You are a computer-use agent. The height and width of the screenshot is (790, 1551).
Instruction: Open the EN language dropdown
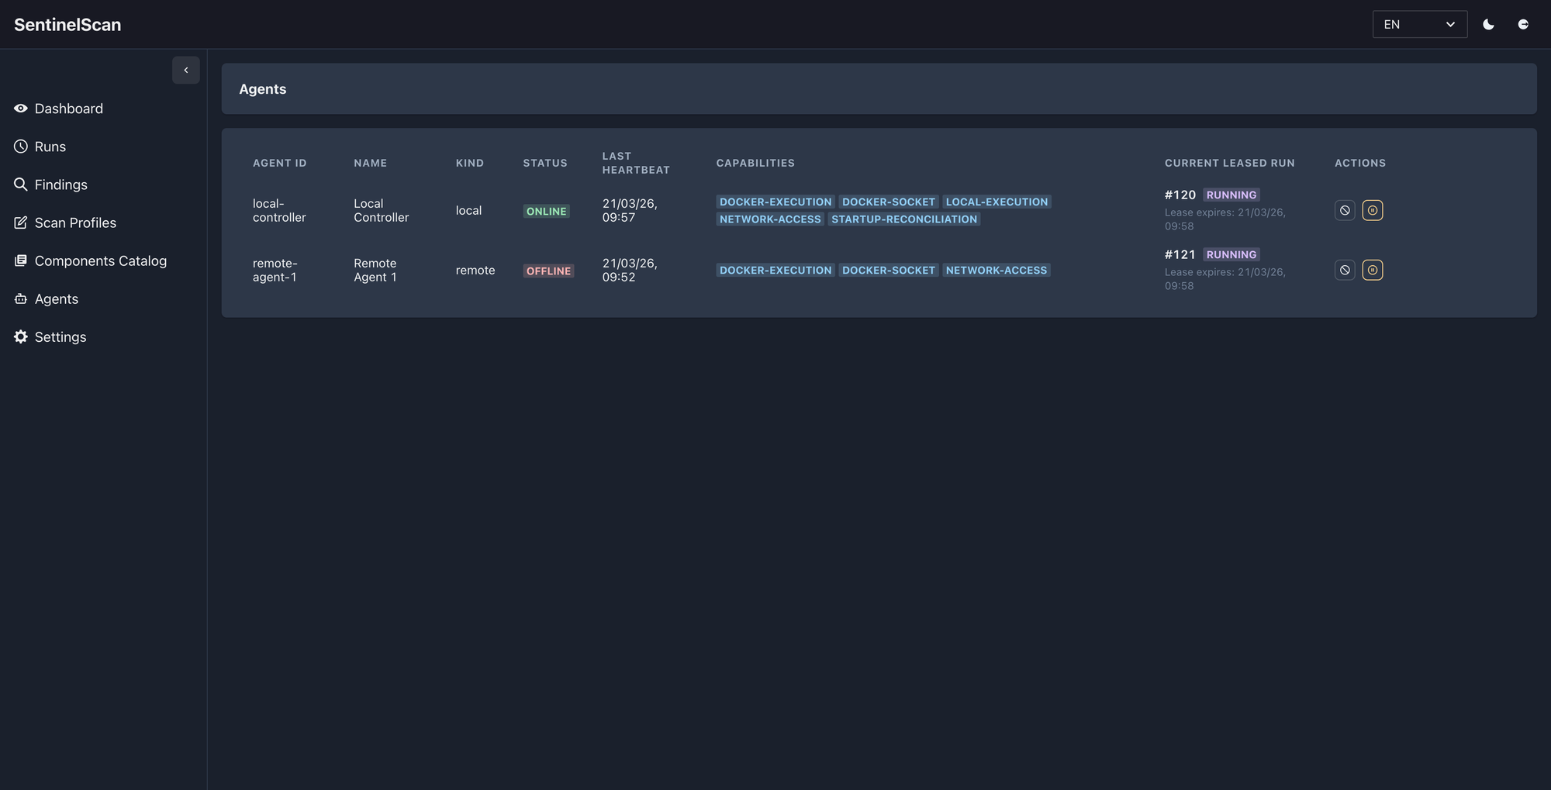pos(1419,24)
